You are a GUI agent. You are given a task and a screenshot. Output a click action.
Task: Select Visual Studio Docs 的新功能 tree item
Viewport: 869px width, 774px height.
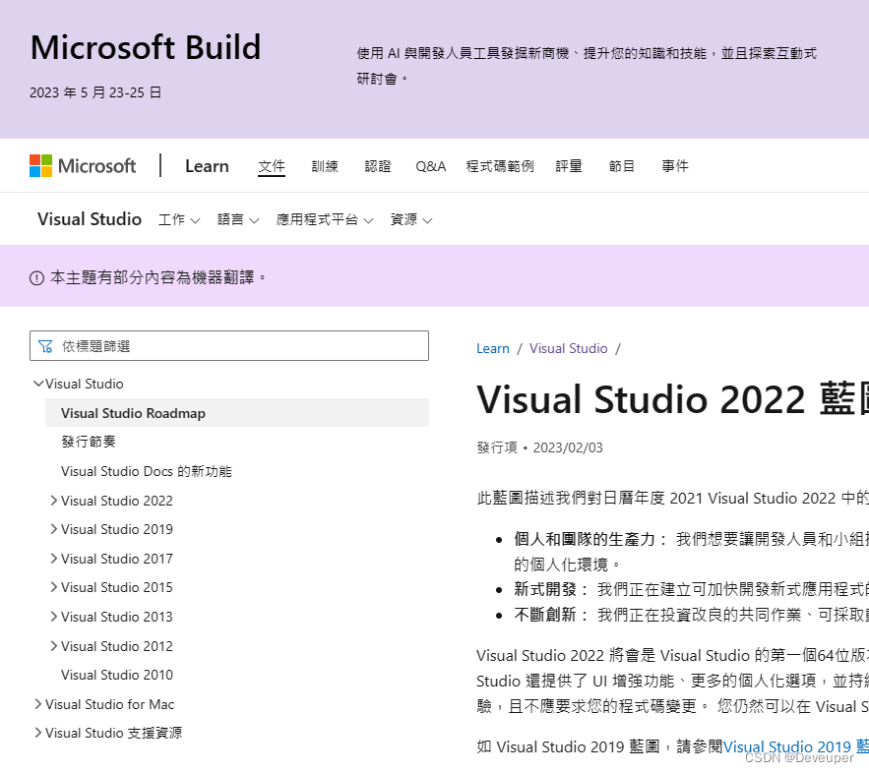[147, 471]
